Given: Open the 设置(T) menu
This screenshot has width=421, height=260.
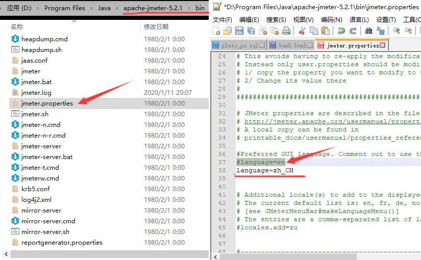Looking at the screenshot, I should coord(386,20).
